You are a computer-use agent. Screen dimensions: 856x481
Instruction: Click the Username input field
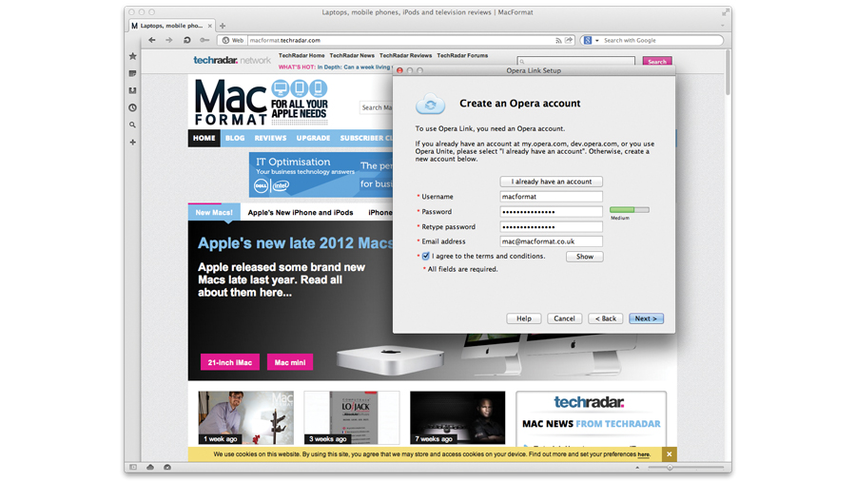click(x=552, y=197)
